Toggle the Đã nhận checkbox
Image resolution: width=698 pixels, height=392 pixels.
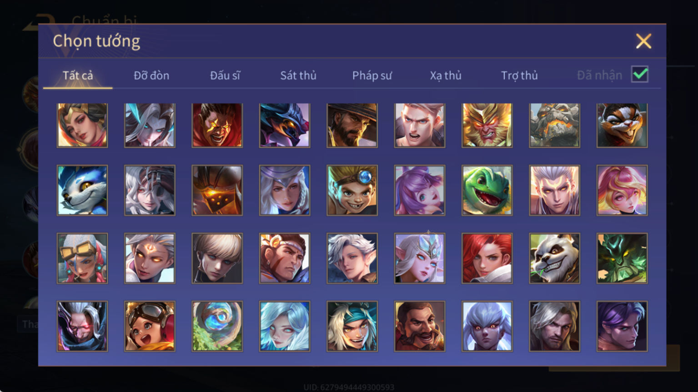click(640, 74)
